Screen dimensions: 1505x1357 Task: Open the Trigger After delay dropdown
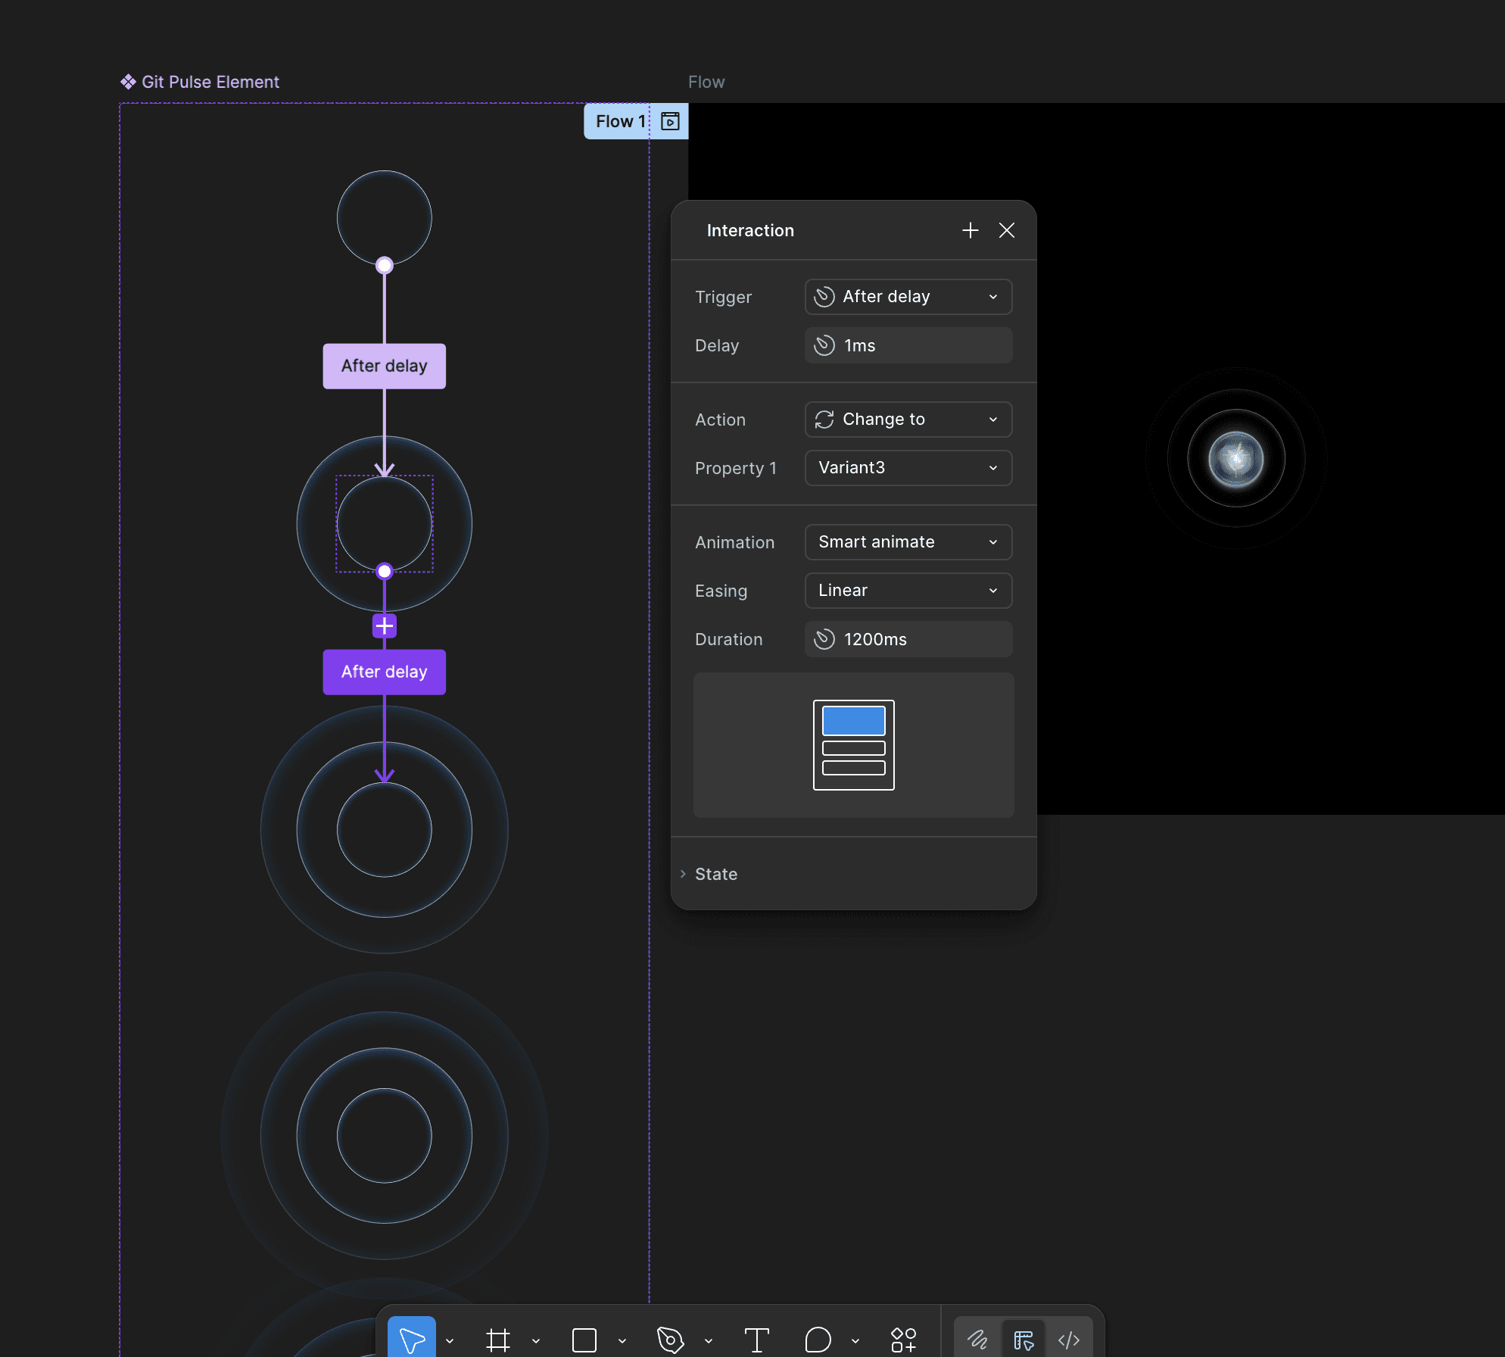(908, 297)
